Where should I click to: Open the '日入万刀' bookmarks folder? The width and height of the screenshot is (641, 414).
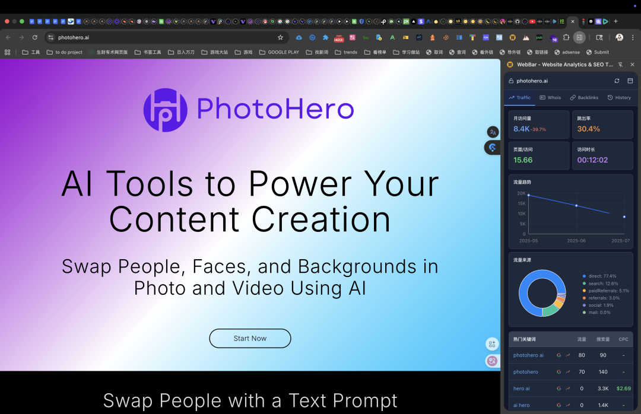point(181,52)
